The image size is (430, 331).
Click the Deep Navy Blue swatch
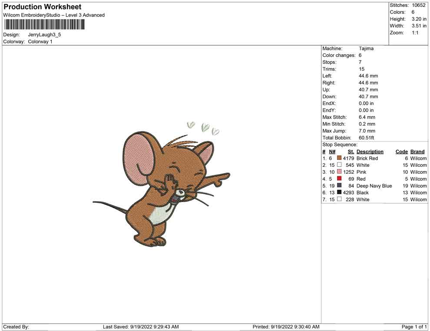tap(339, 185)
